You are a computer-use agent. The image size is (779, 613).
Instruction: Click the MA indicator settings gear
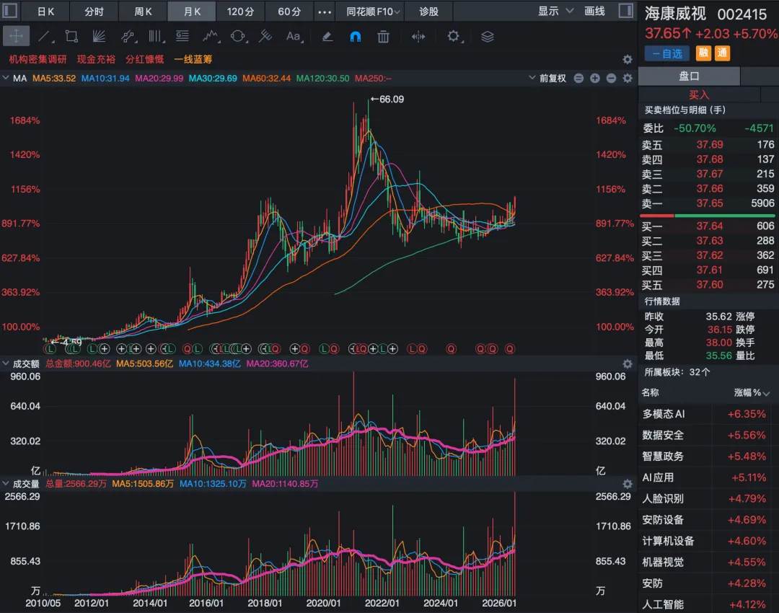[x=628, y=78]
